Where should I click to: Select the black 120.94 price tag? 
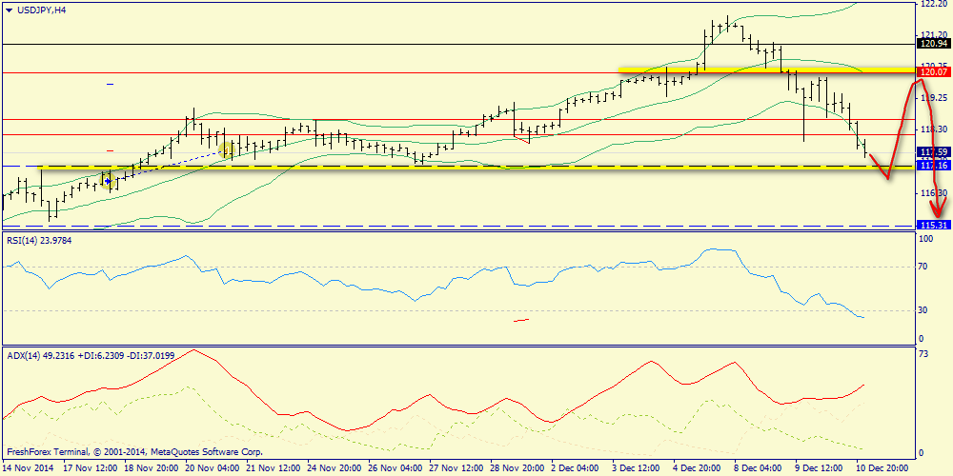933,44
